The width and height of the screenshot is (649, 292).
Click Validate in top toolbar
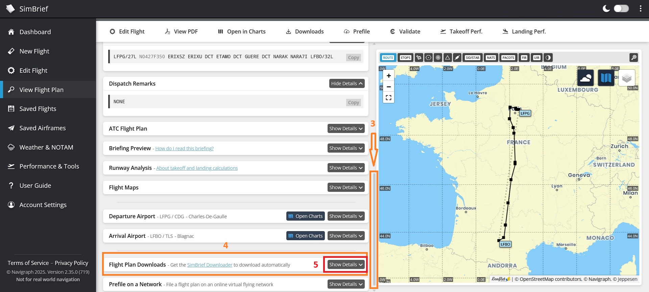(405, 31)
